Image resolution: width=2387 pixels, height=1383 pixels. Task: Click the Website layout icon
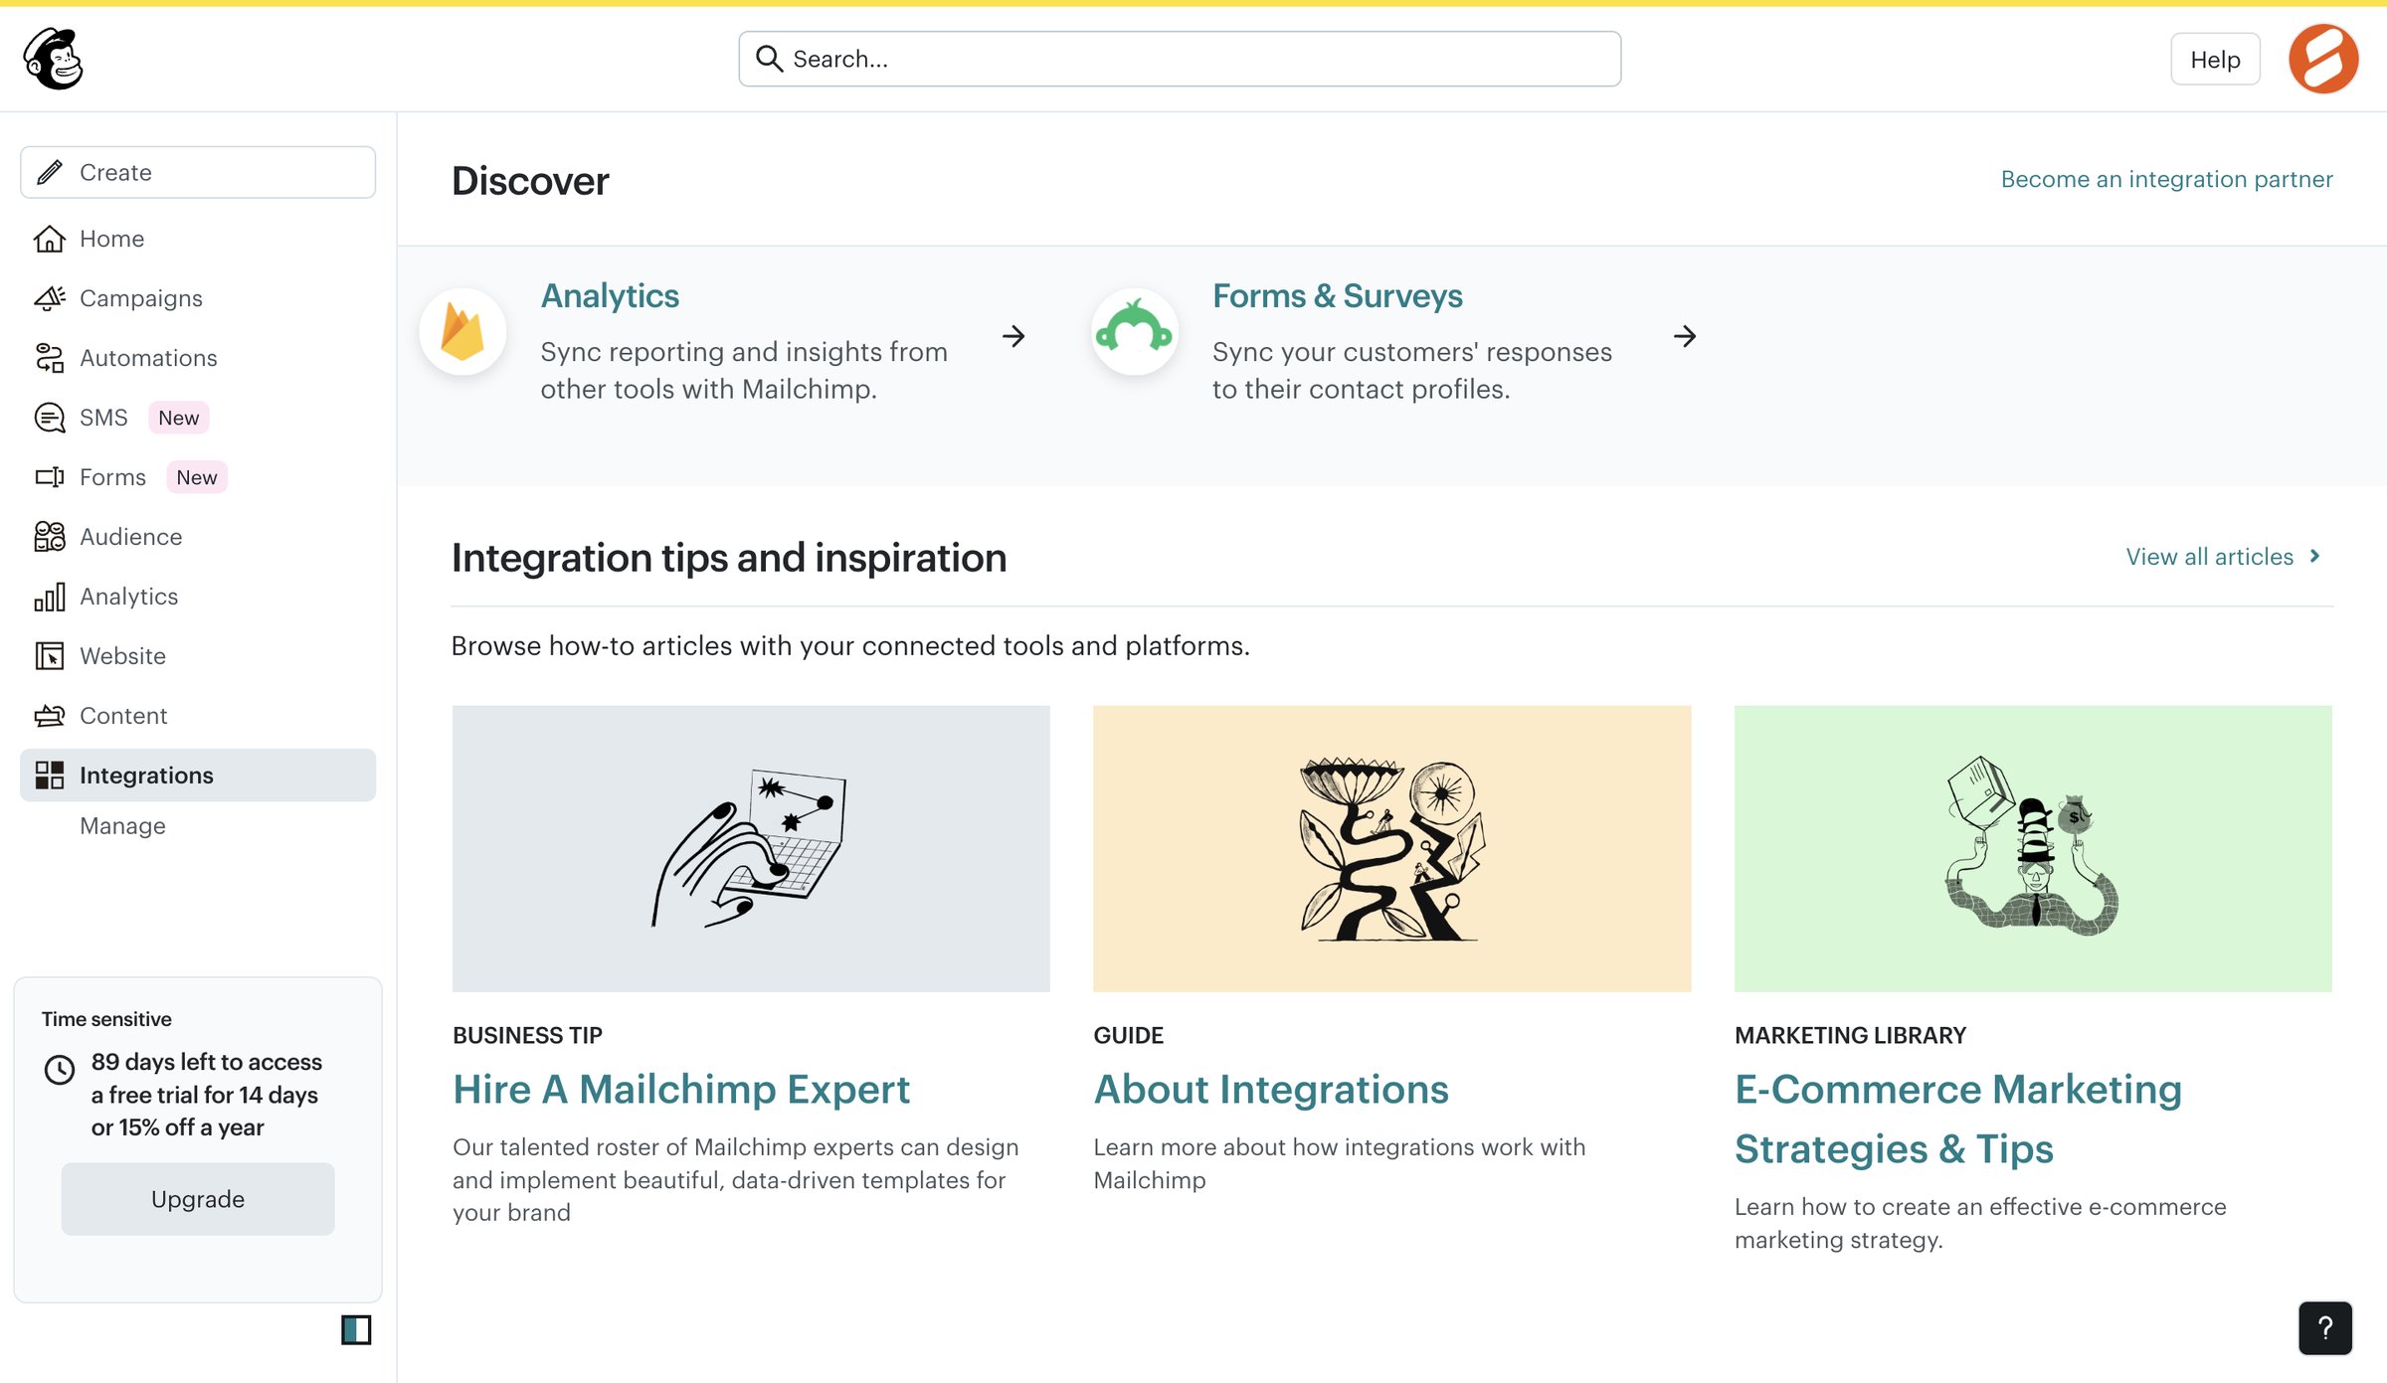coord(50,656)
